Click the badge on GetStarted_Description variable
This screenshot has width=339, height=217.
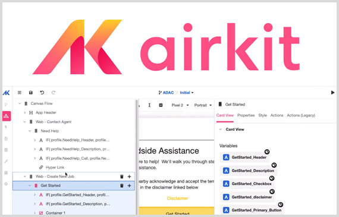click(274, 165)
